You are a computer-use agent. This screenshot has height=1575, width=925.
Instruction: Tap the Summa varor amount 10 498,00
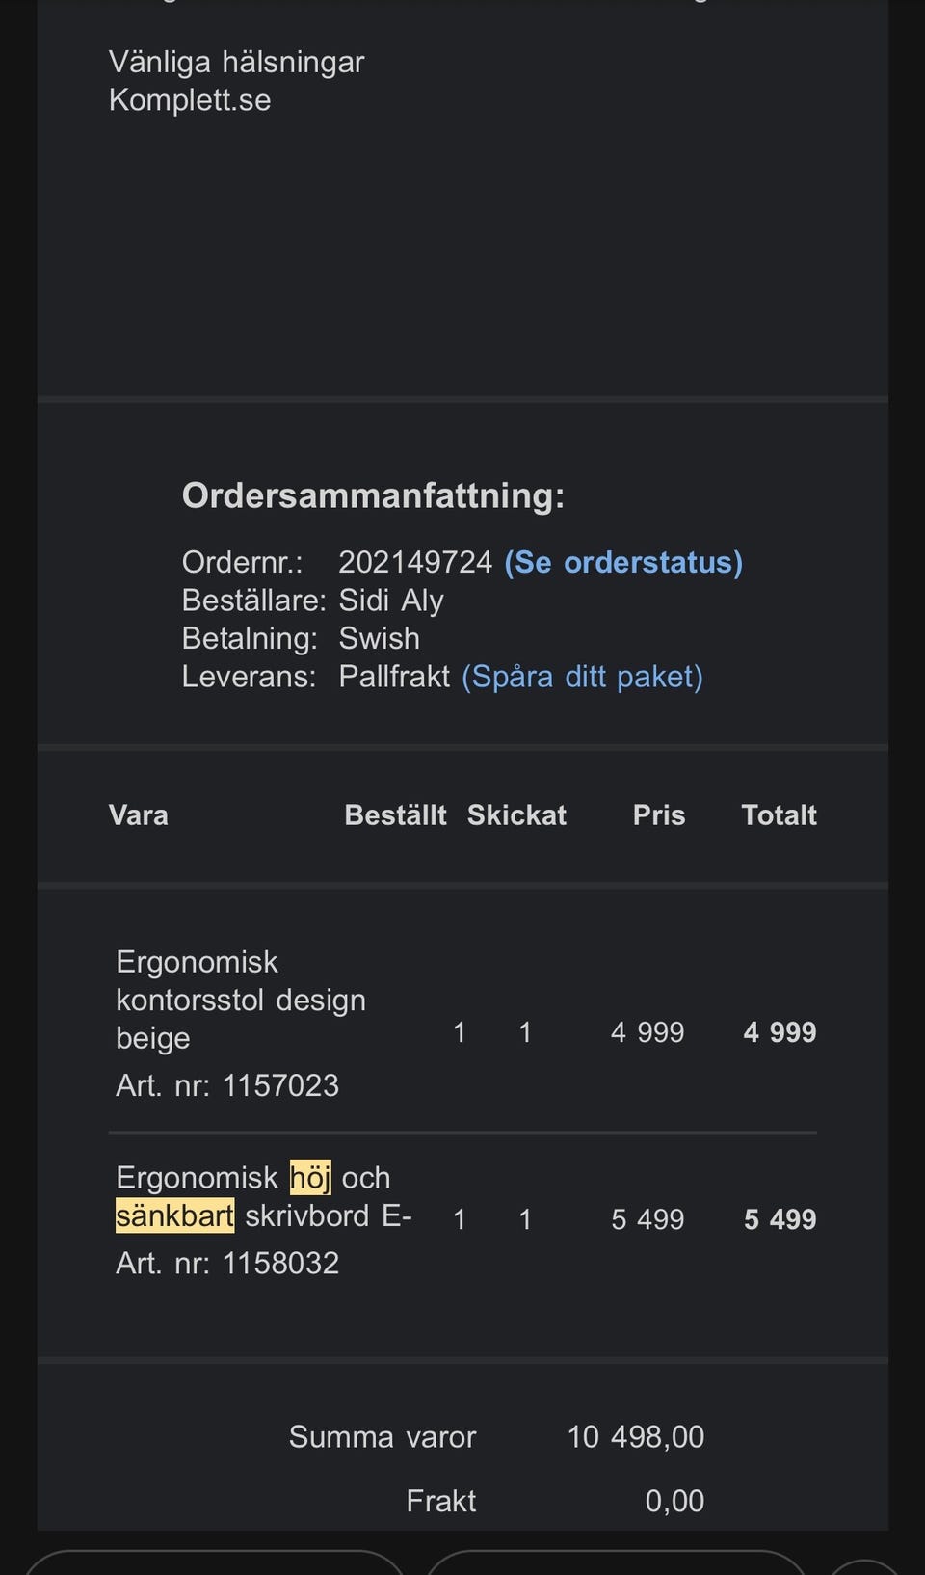click(635, 1436)
